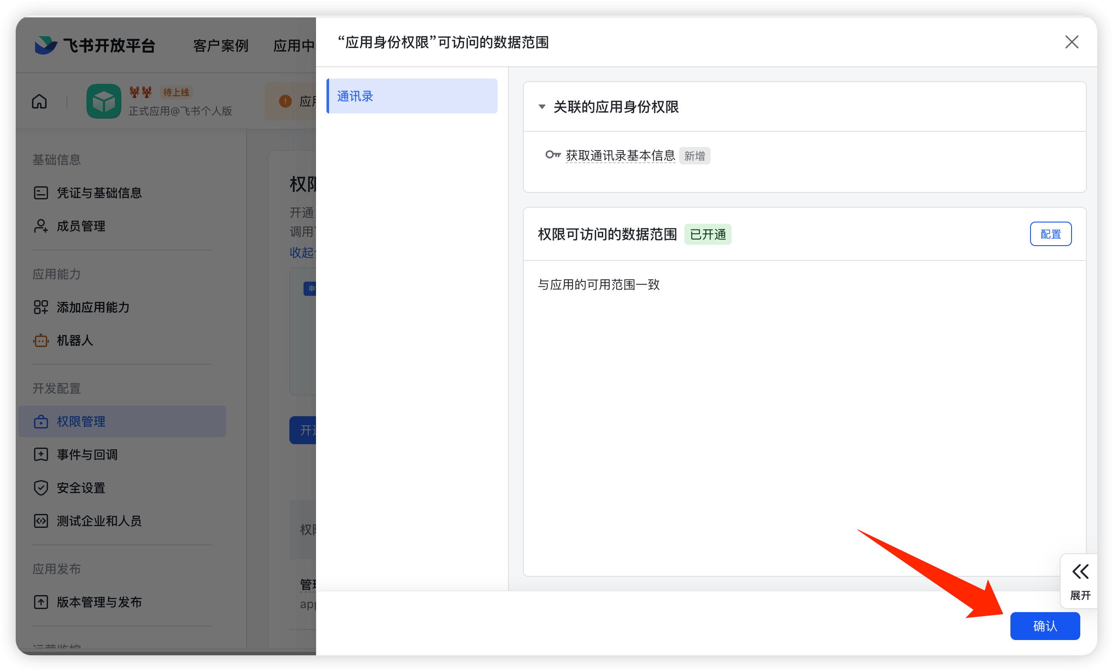Click the blue 确认 button
The width and height of the screenshot is (1113, 671).
click(1045, 626)
